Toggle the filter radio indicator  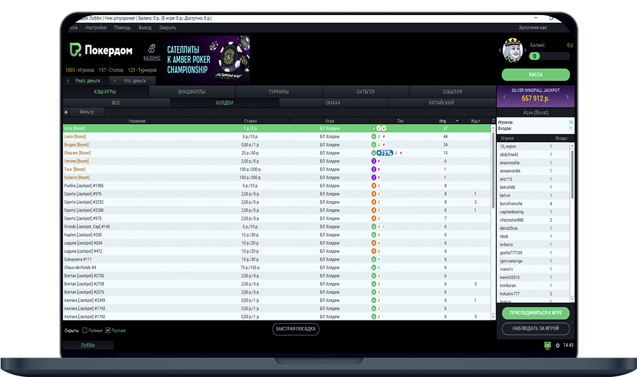66,112
